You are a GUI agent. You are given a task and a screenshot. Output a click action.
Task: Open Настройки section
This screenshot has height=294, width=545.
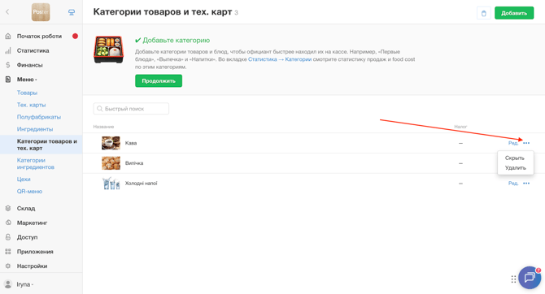pyautogui.click(x=32, y=266)
